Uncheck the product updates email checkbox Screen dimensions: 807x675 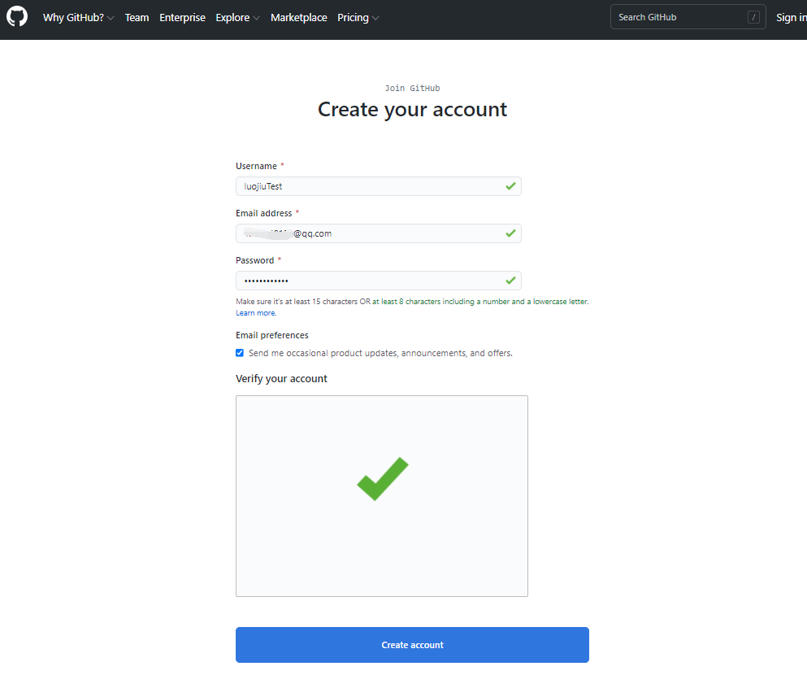pos(240,353)
